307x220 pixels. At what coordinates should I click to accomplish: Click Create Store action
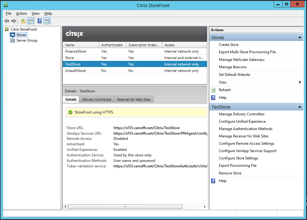[x=228, y=45]
